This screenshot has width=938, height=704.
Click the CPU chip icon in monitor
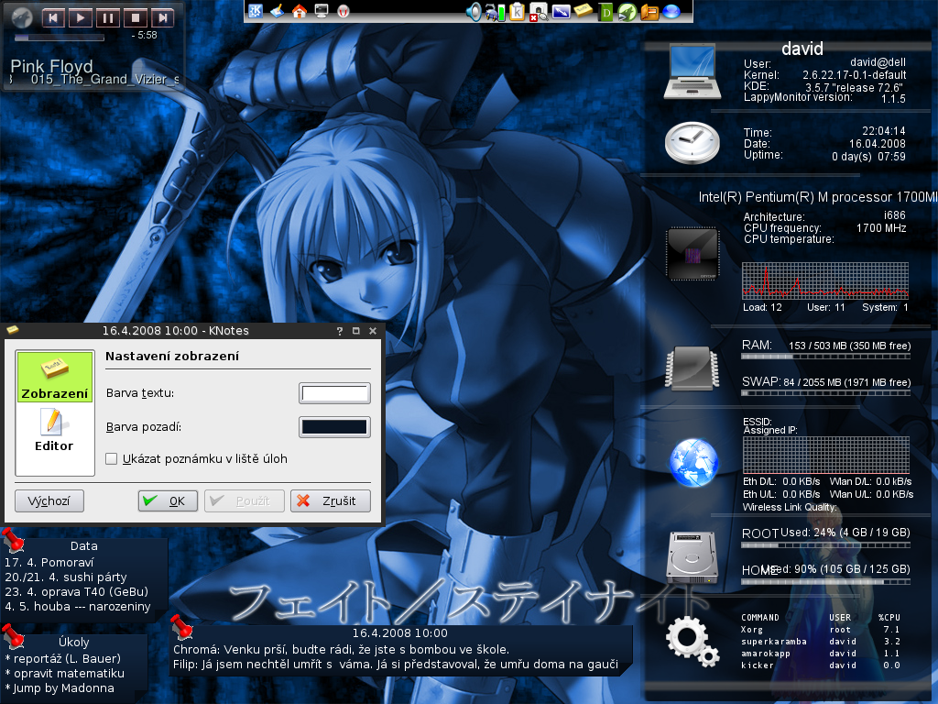pyautogui.click(x=693, y=254)
